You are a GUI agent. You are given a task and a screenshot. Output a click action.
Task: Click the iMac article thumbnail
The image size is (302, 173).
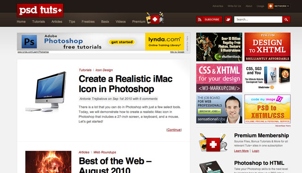coord(46,92)
